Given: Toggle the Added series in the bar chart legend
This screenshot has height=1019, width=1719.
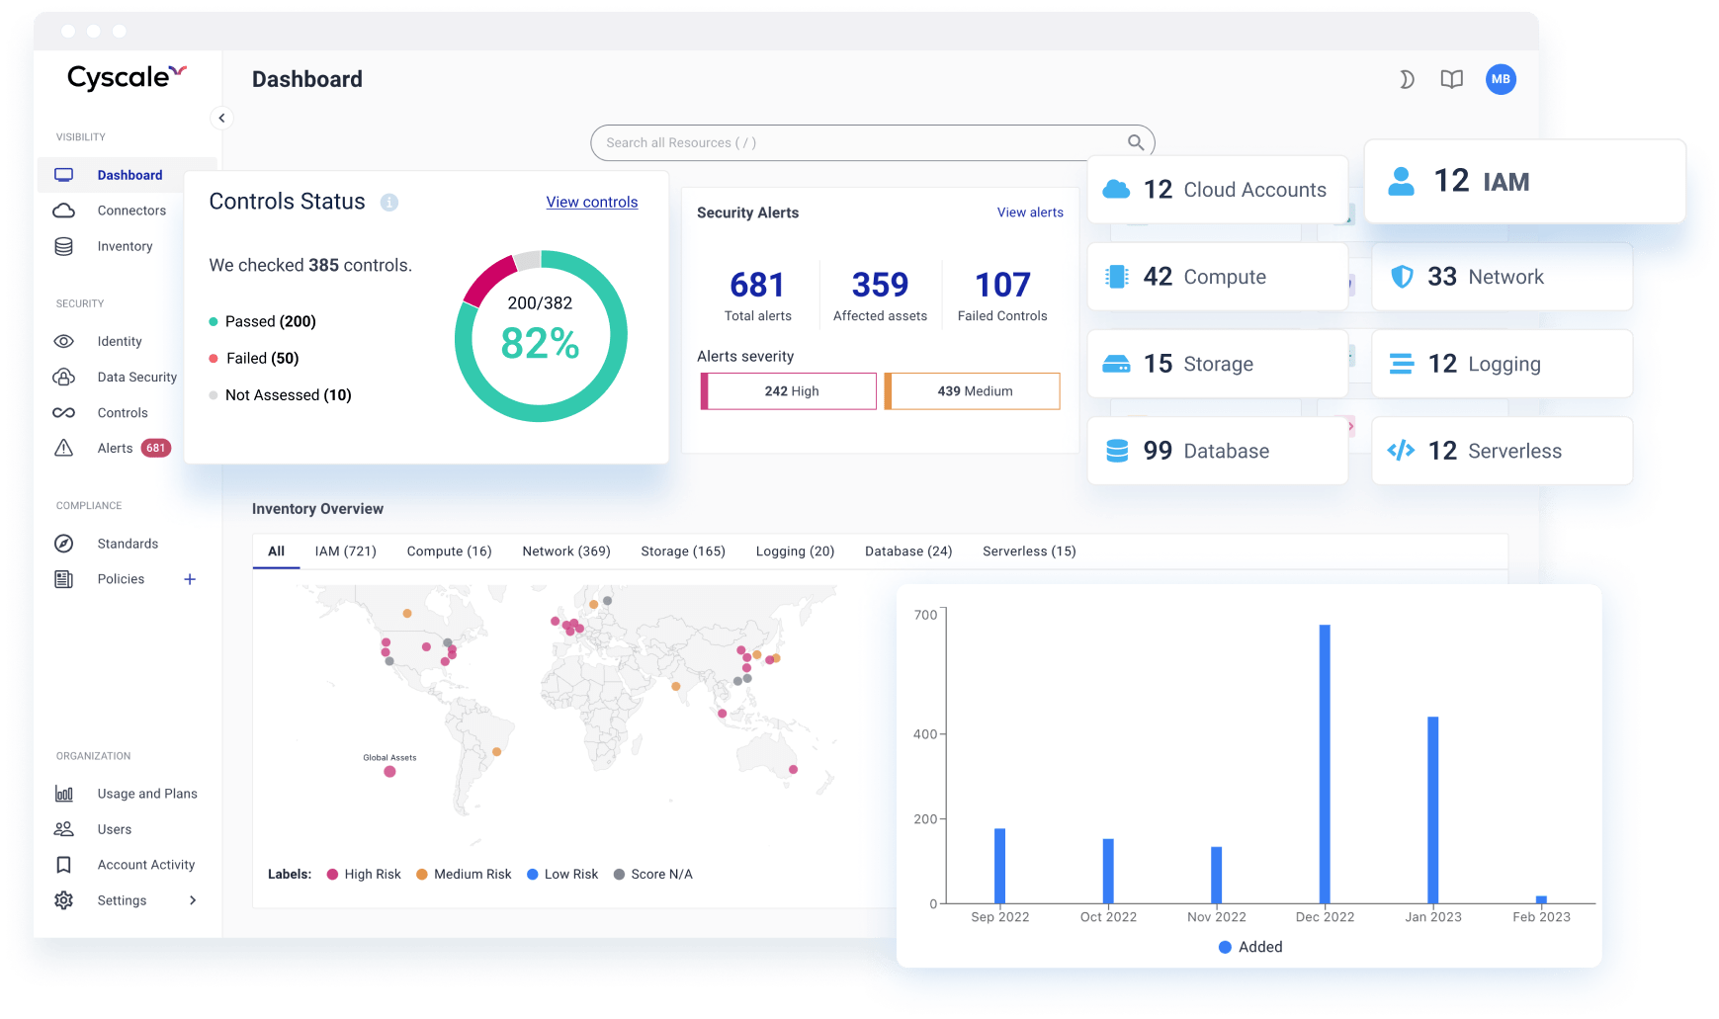Looking at the screenshot, I should pos(1249,946).
